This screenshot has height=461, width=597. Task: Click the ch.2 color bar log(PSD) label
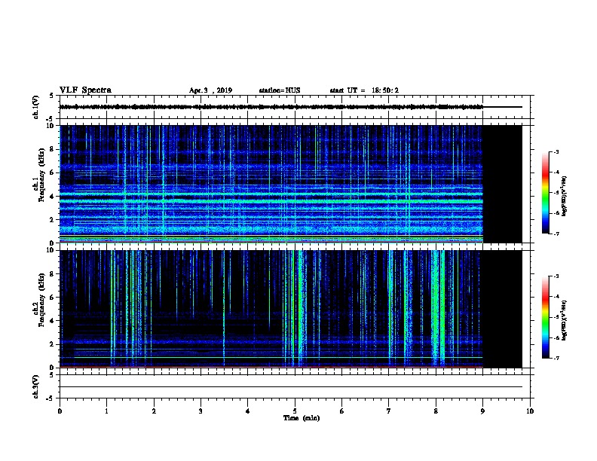click(x=565, y=320)
